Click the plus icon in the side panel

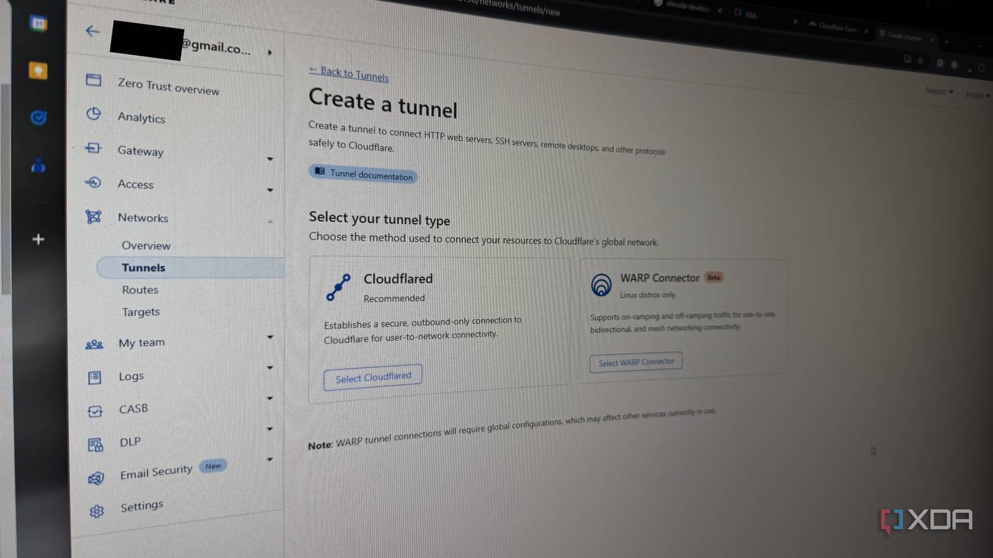click(x=38, y=239)
